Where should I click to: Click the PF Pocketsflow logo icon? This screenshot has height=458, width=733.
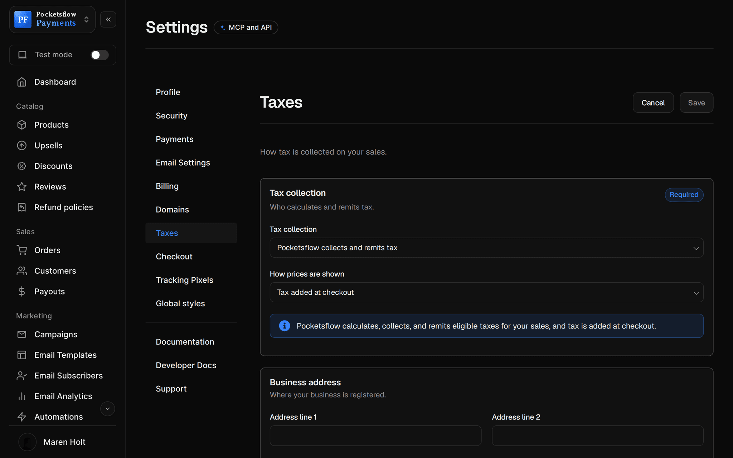tap(23, 19)
